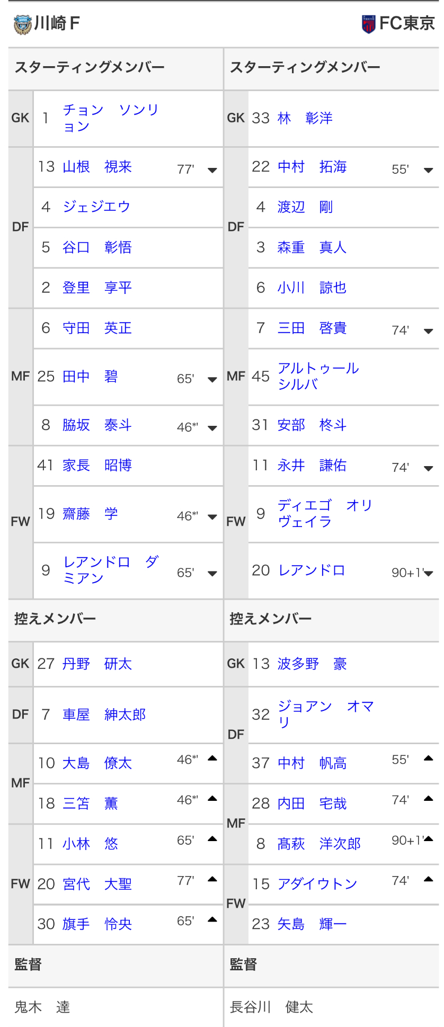Click the Kawasaki Frontale club crest icon
The width and height of the screenshot is (444, 1027).
(22, 24)
